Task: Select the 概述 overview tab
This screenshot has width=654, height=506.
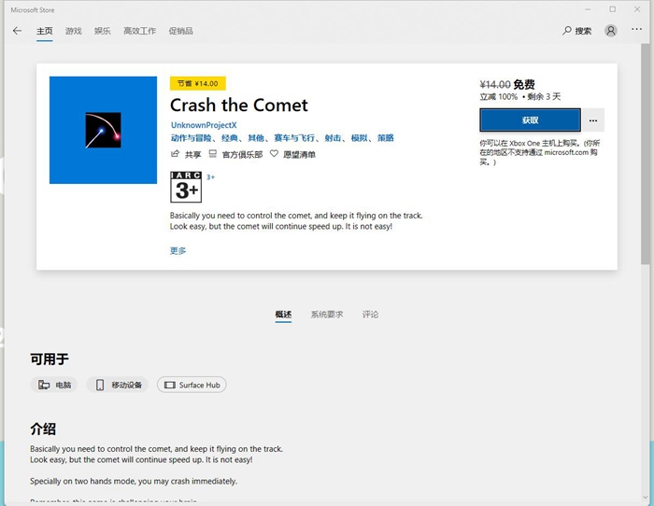Action: (x=283, y=315)
